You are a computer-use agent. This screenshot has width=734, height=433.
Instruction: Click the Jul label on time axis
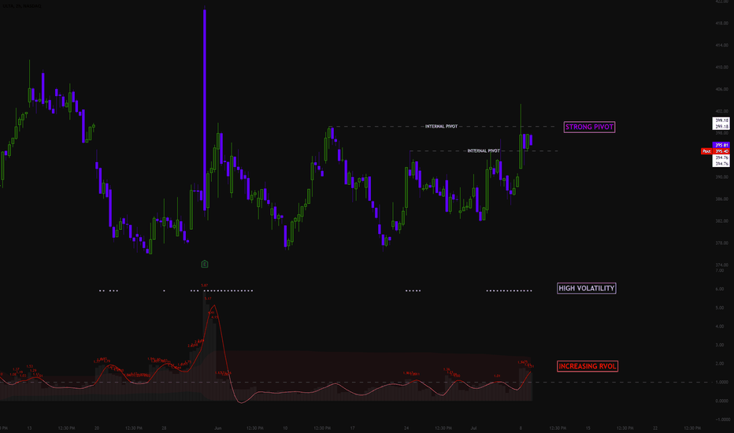(474, 427)
